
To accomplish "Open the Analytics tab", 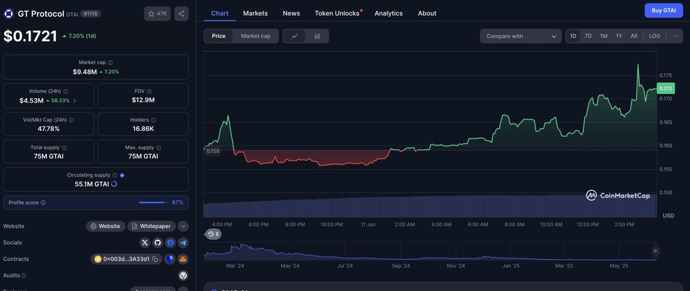I will 389,13.
